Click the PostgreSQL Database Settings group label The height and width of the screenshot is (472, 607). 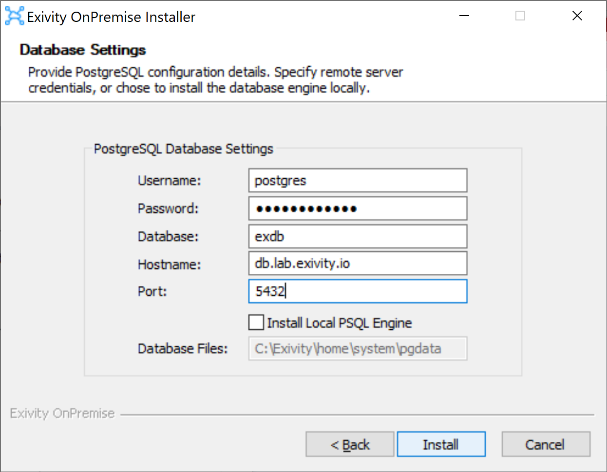pyautogui.click(x=184, y=149)
